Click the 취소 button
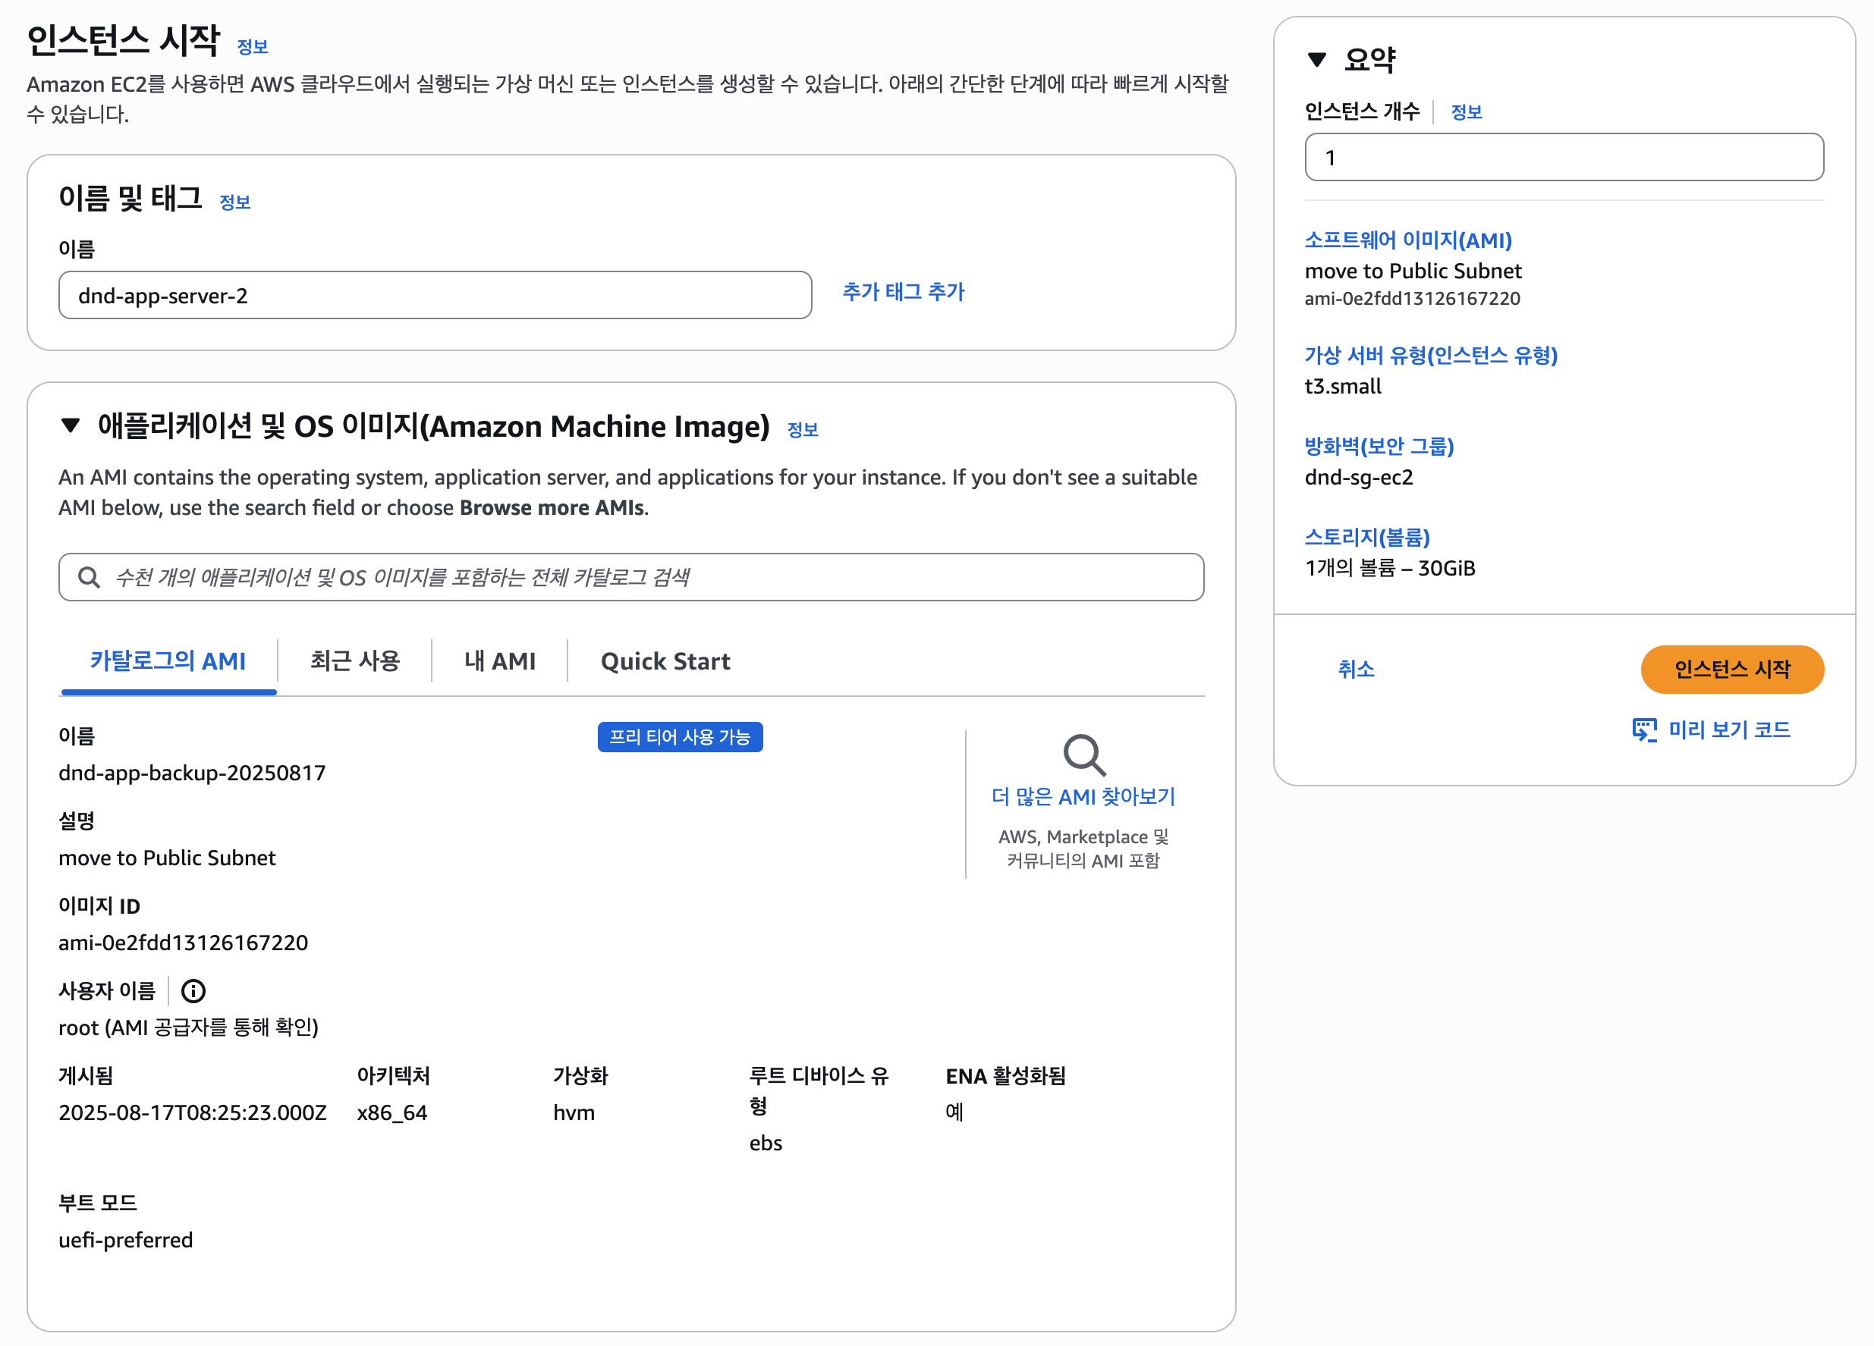Image resolution: width=1874 pixels, height=1346 pixels. (x=1356, y=669)
